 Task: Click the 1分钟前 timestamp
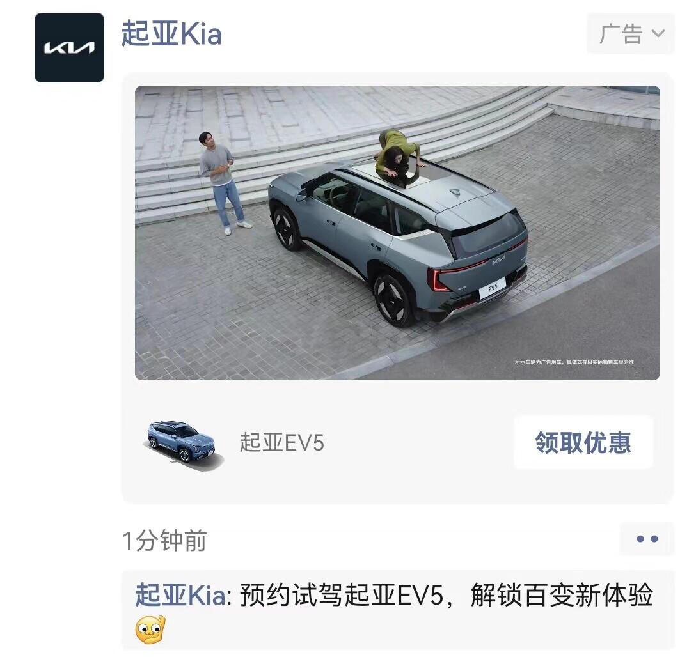click(x=164, y=541)
